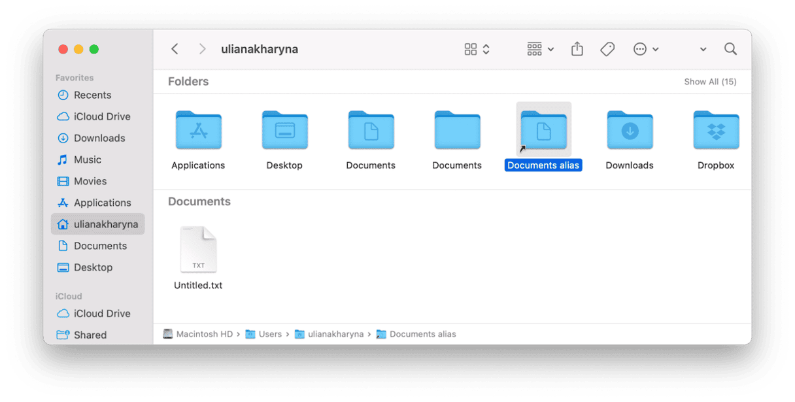Screen dimensions: 795x402
Task: Click the Edit Tags icon
Action: click(607, 49)
